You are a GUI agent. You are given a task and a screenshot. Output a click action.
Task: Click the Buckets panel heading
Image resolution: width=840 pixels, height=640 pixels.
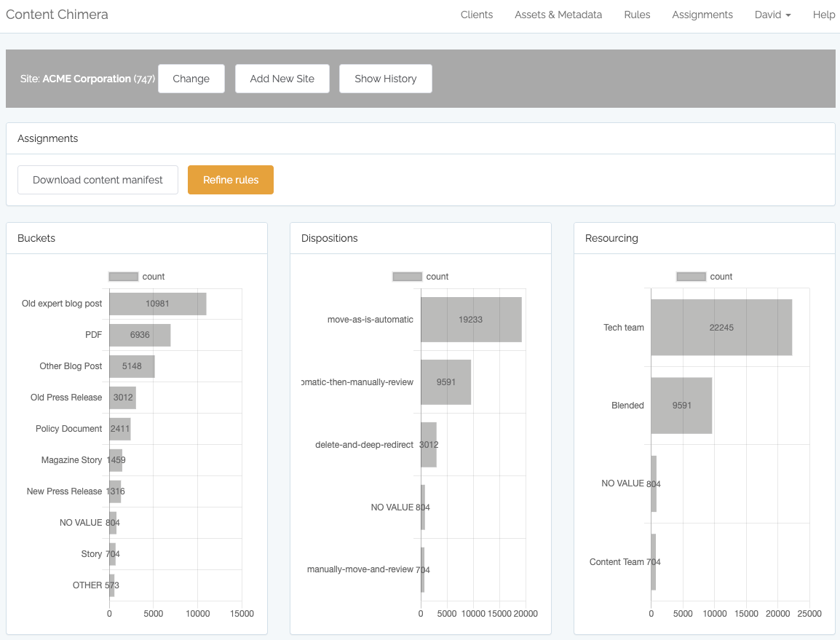tap(36, 238)
